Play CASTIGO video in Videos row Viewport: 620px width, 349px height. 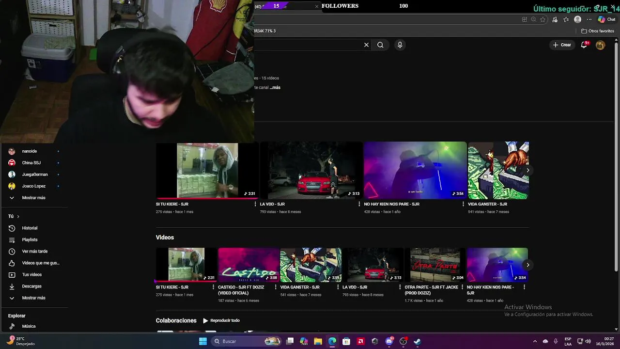click(x=248, y=265)
